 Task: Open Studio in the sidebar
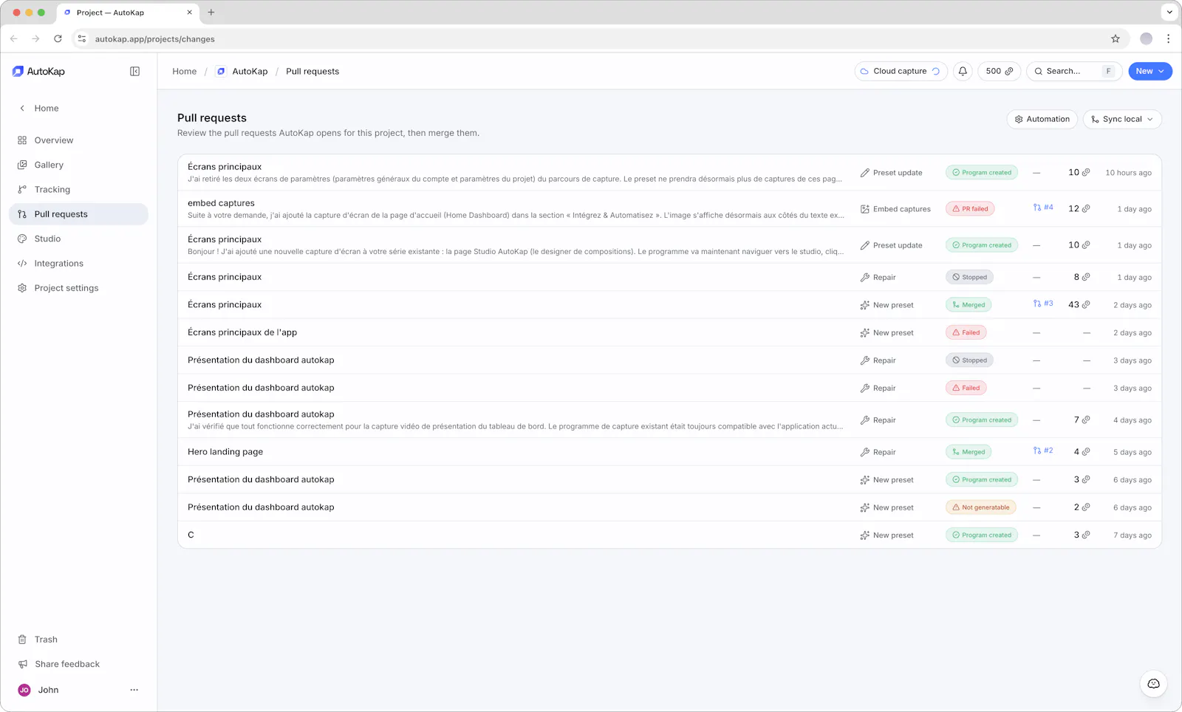tap(78, 239)
